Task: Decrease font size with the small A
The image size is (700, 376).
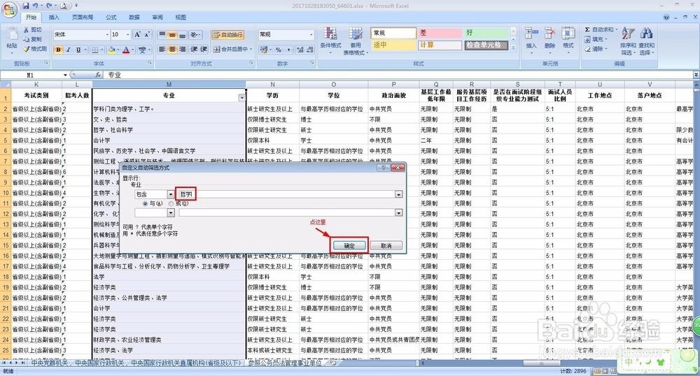Action: (147, 34)
